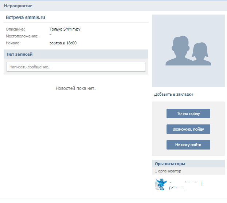Click the 'Организаторы' section header
The image size is (227, 203).
click(188, 164)
